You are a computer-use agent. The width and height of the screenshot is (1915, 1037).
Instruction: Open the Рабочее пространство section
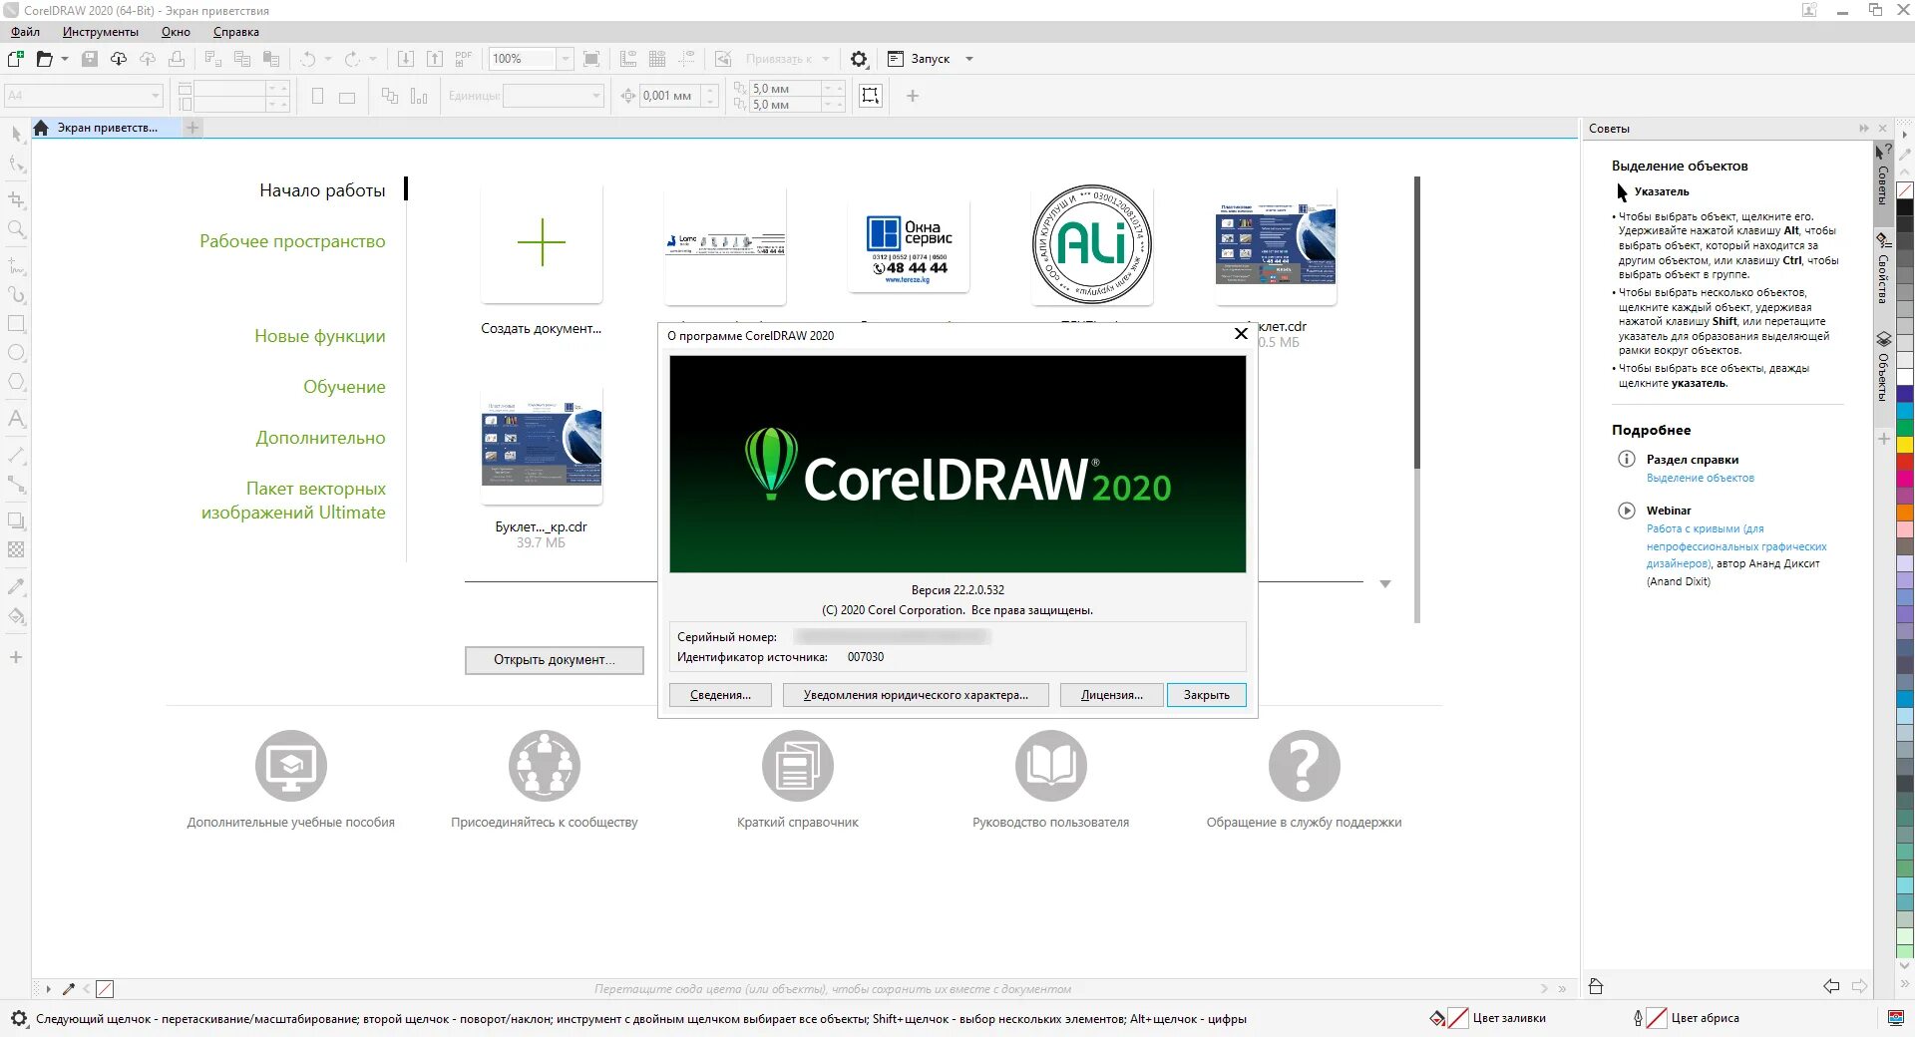pos(292,241)
